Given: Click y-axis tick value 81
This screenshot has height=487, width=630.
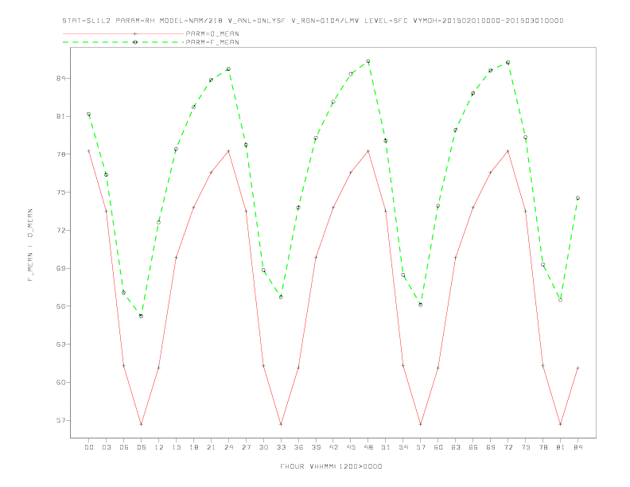Looking at the screenshot, I should (x=61, y=116).
